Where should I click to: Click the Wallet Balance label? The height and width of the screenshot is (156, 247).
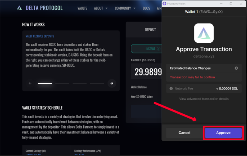click(x=138, y=87)
